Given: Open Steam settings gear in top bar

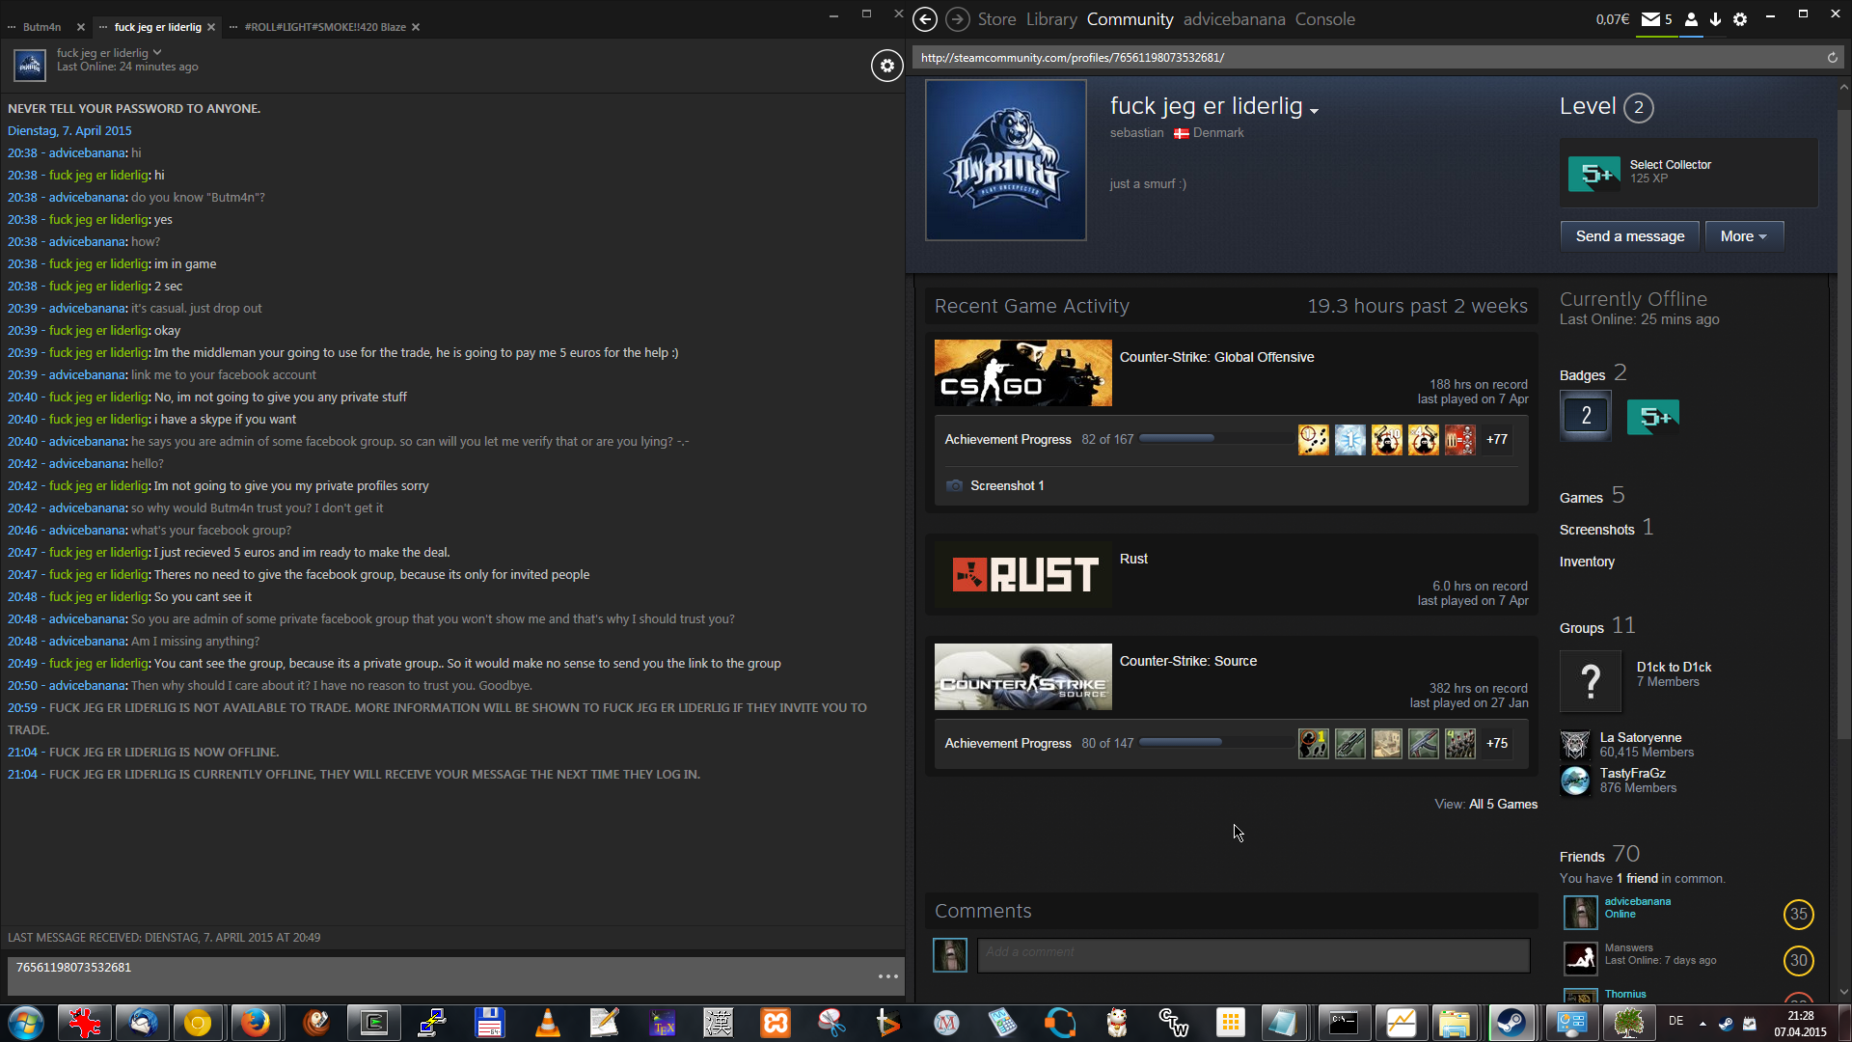Looking at the screenshot, I should 1740,19.
